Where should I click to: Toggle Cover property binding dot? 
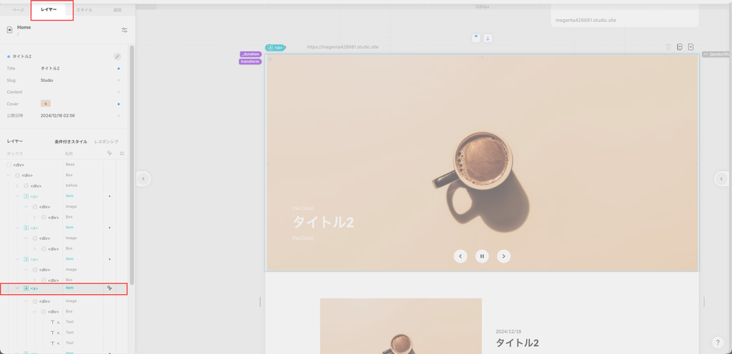tap(119, 103)
